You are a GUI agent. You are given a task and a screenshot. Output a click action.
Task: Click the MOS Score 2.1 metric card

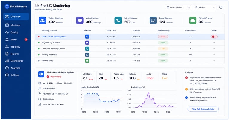click(x=88, y=77)
